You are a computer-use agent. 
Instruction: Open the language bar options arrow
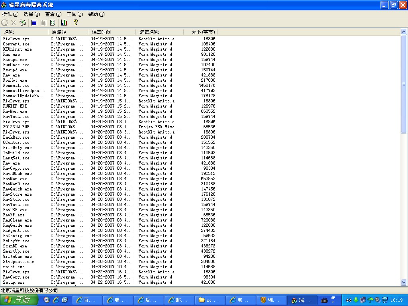point(333,302)
